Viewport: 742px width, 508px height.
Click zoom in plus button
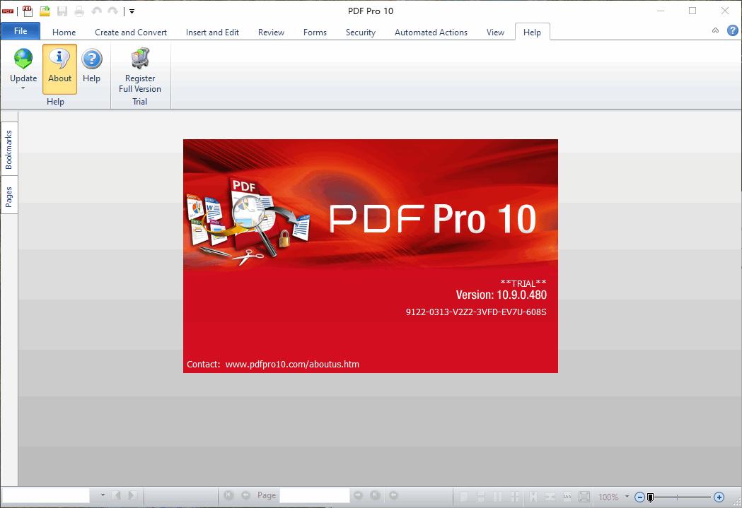719,497
